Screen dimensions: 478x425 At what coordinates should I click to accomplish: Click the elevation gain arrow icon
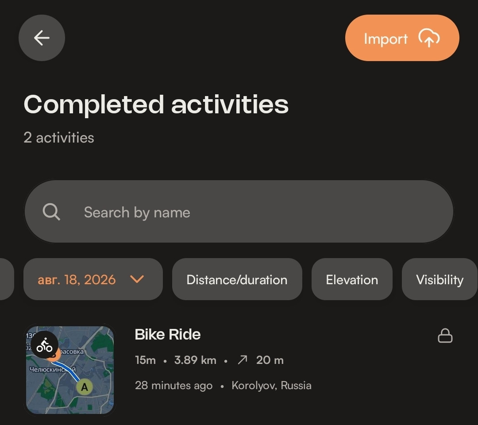(243, 360)
